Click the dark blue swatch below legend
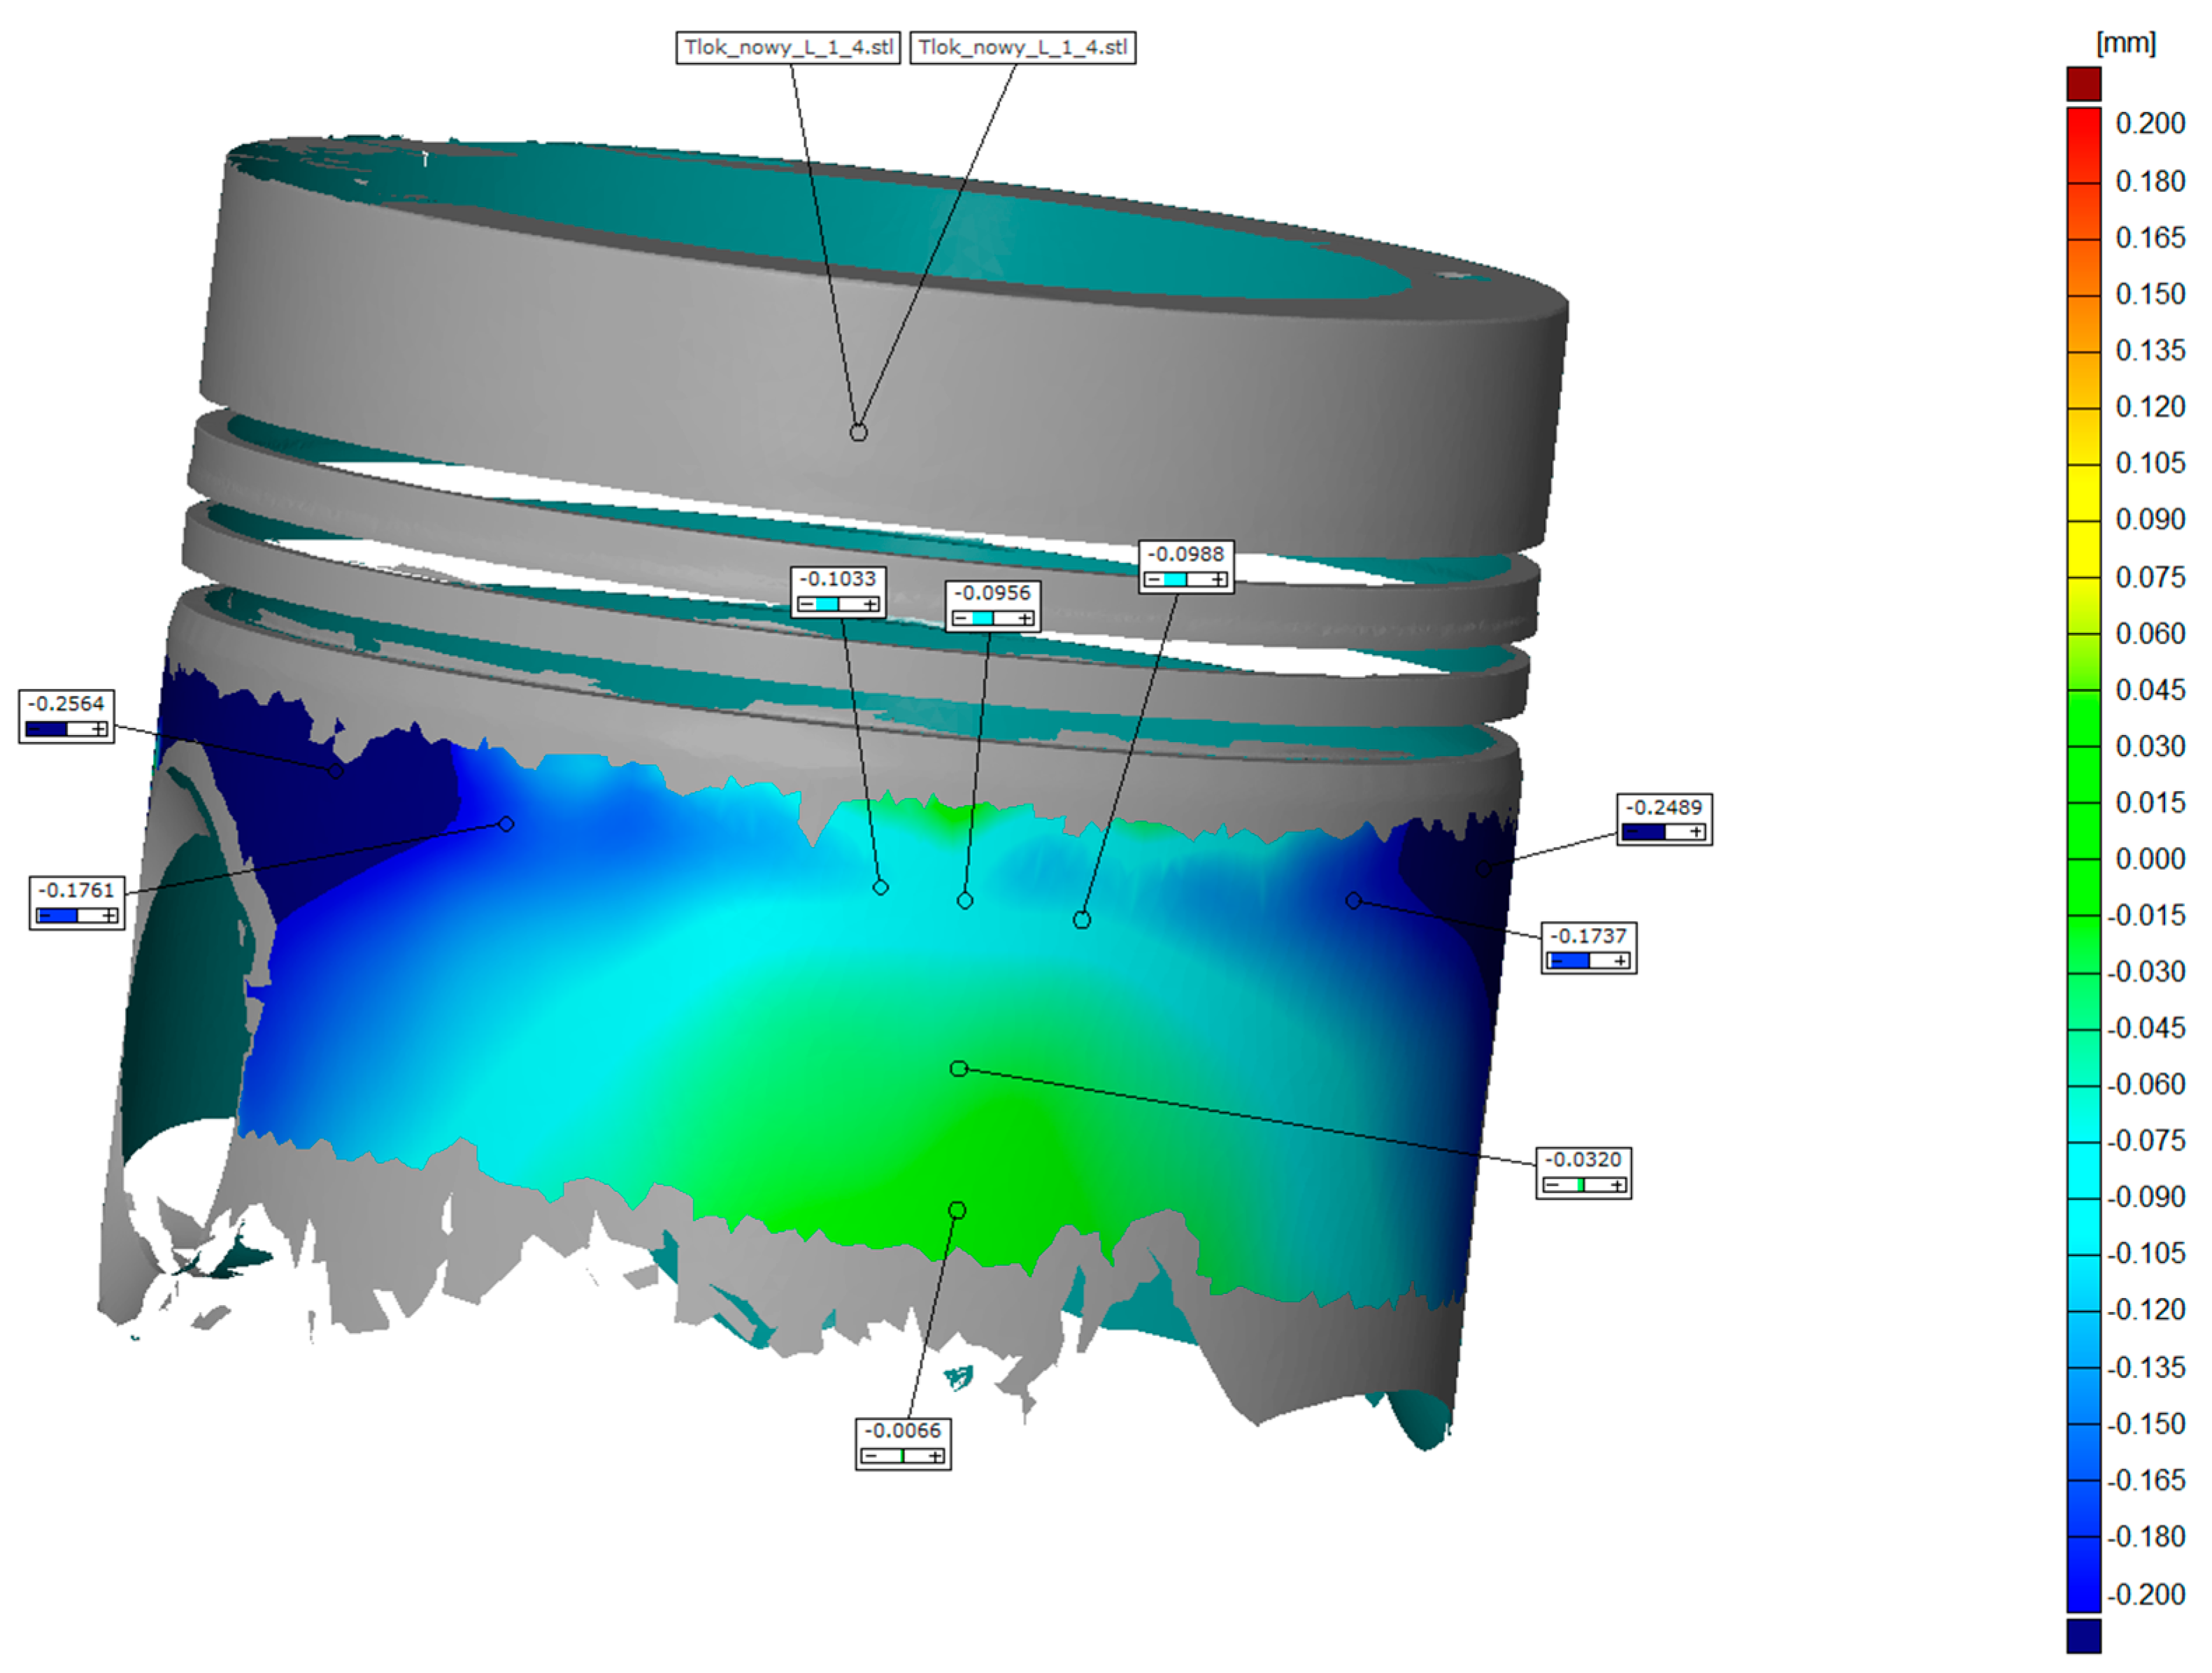The image size is (2212, 1673). [x=2084, y=1636]
